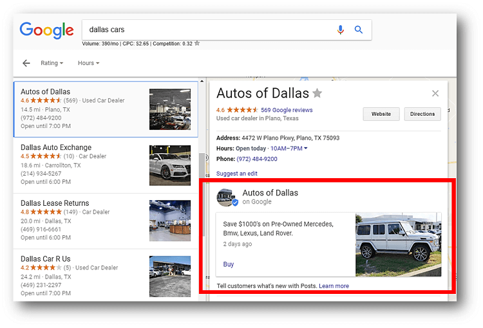Click Used car dealer in Plano, Texas text
Screen dimensions: 483x328
pos(257,118)
